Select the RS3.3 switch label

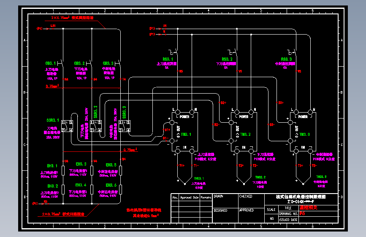[x=286, y=59]
